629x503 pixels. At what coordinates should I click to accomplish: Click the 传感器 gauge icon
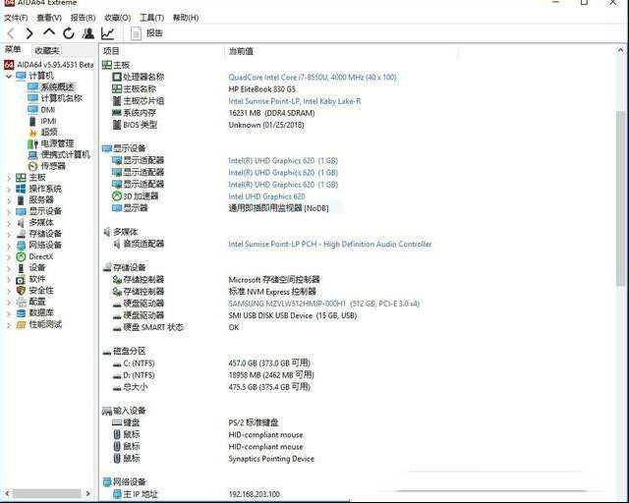32,166
